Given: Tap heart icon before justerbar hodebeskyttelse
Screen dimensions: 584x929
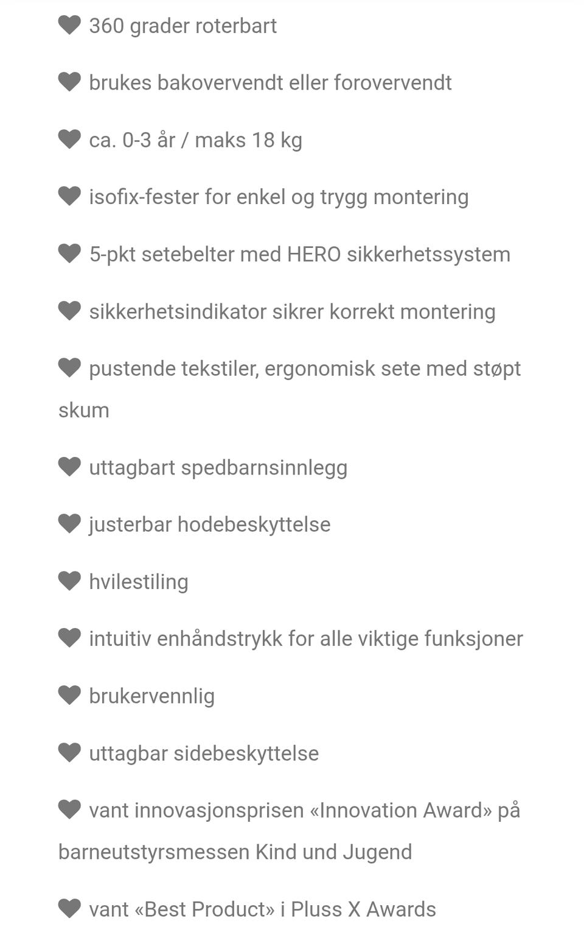Looking at the screenshot, I should (69, 524).
